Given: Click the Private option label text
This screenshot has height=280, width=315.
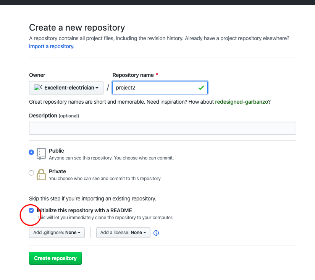Looking at the screenshot, I should tap(57, 171).
